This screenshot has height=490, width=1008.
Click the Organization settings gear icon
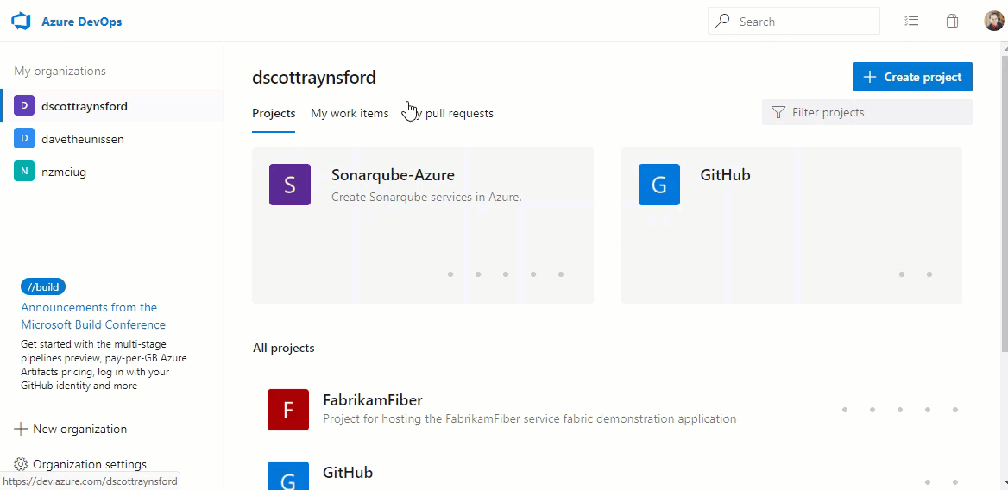pos(21,464)
